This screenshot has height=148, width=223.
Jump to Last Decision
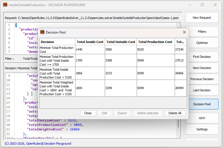click(202, 90)
